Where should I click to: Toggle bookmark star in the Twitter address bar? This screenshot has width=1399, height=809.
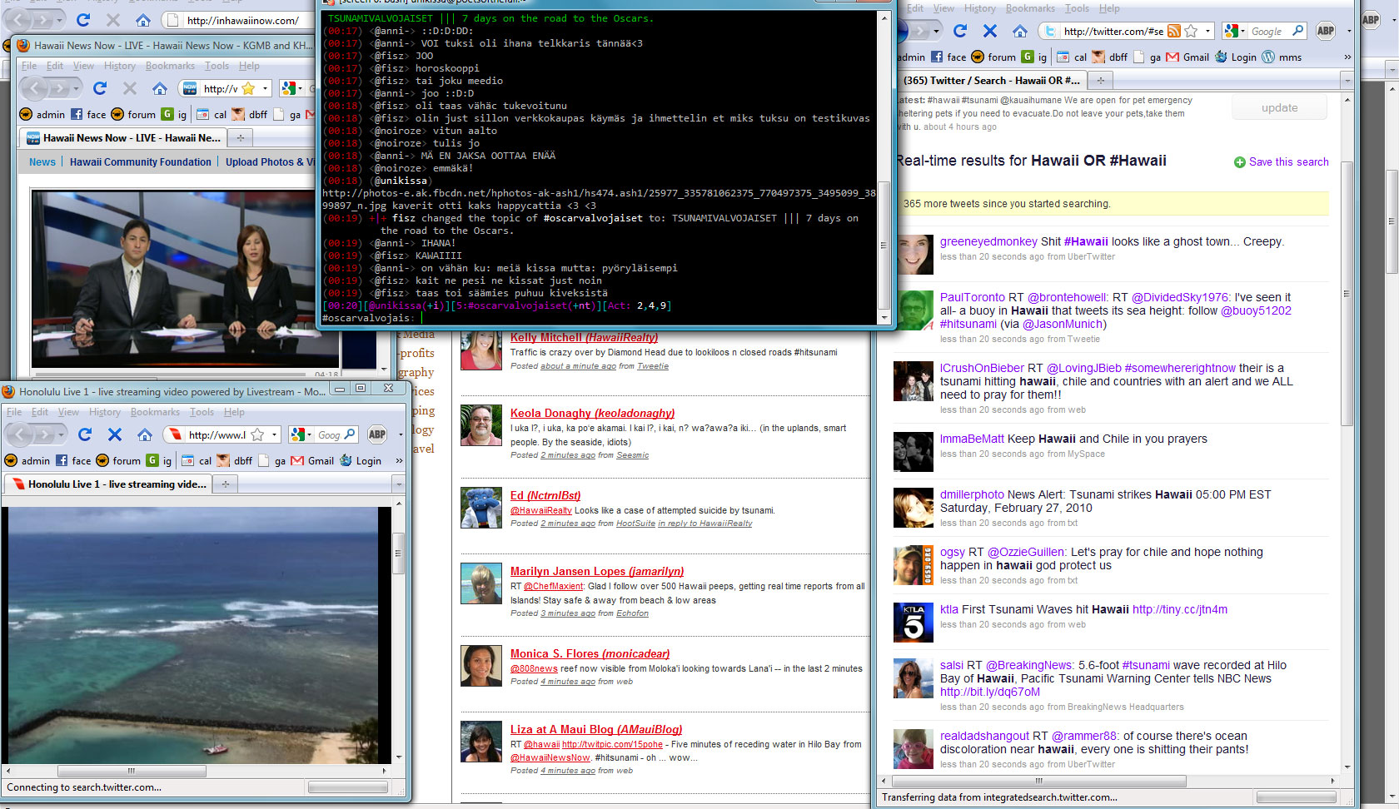(1191, 32)
